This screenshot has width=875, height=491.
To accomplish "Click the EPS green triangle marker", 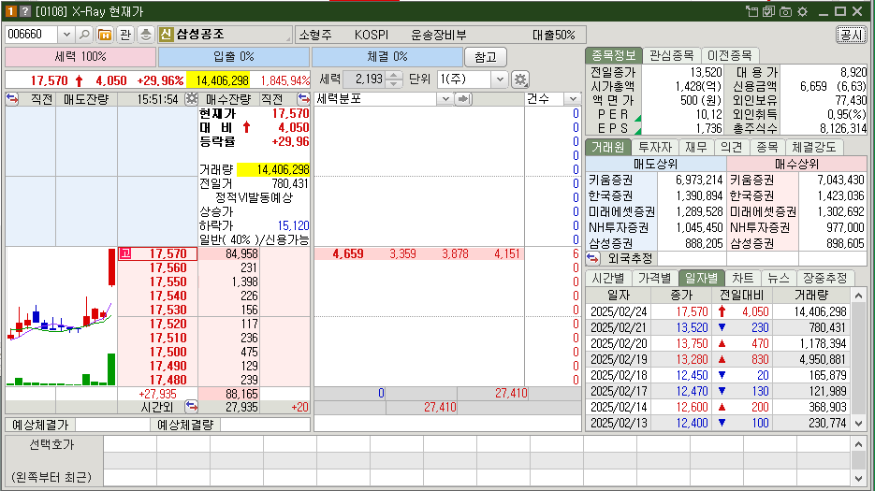I will 637,131.
